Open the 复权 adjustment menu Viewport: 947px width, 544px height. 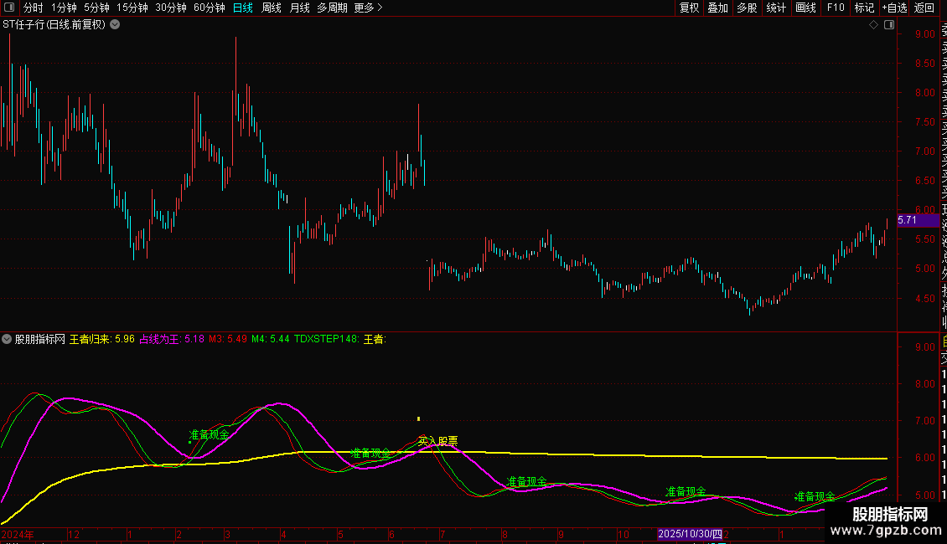689,8
